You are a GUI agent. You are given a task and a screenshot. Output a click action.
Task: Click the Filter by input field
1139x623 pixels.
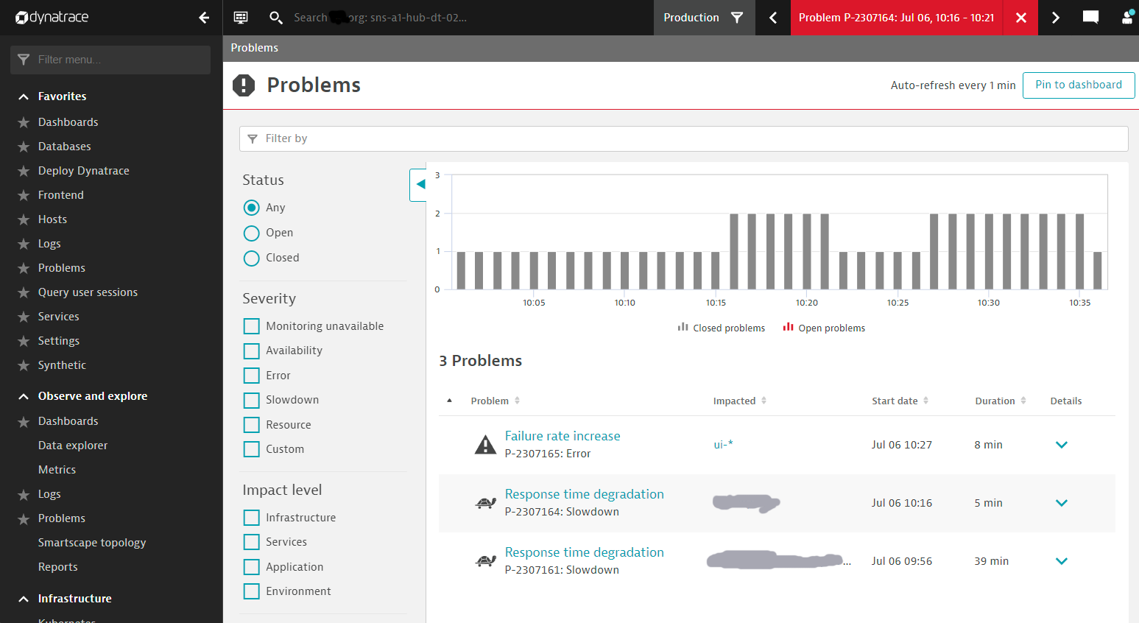(x=683, y=138)
